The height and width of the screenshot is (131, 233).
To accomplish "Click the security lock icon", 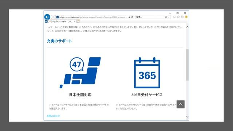I will 129,17.
